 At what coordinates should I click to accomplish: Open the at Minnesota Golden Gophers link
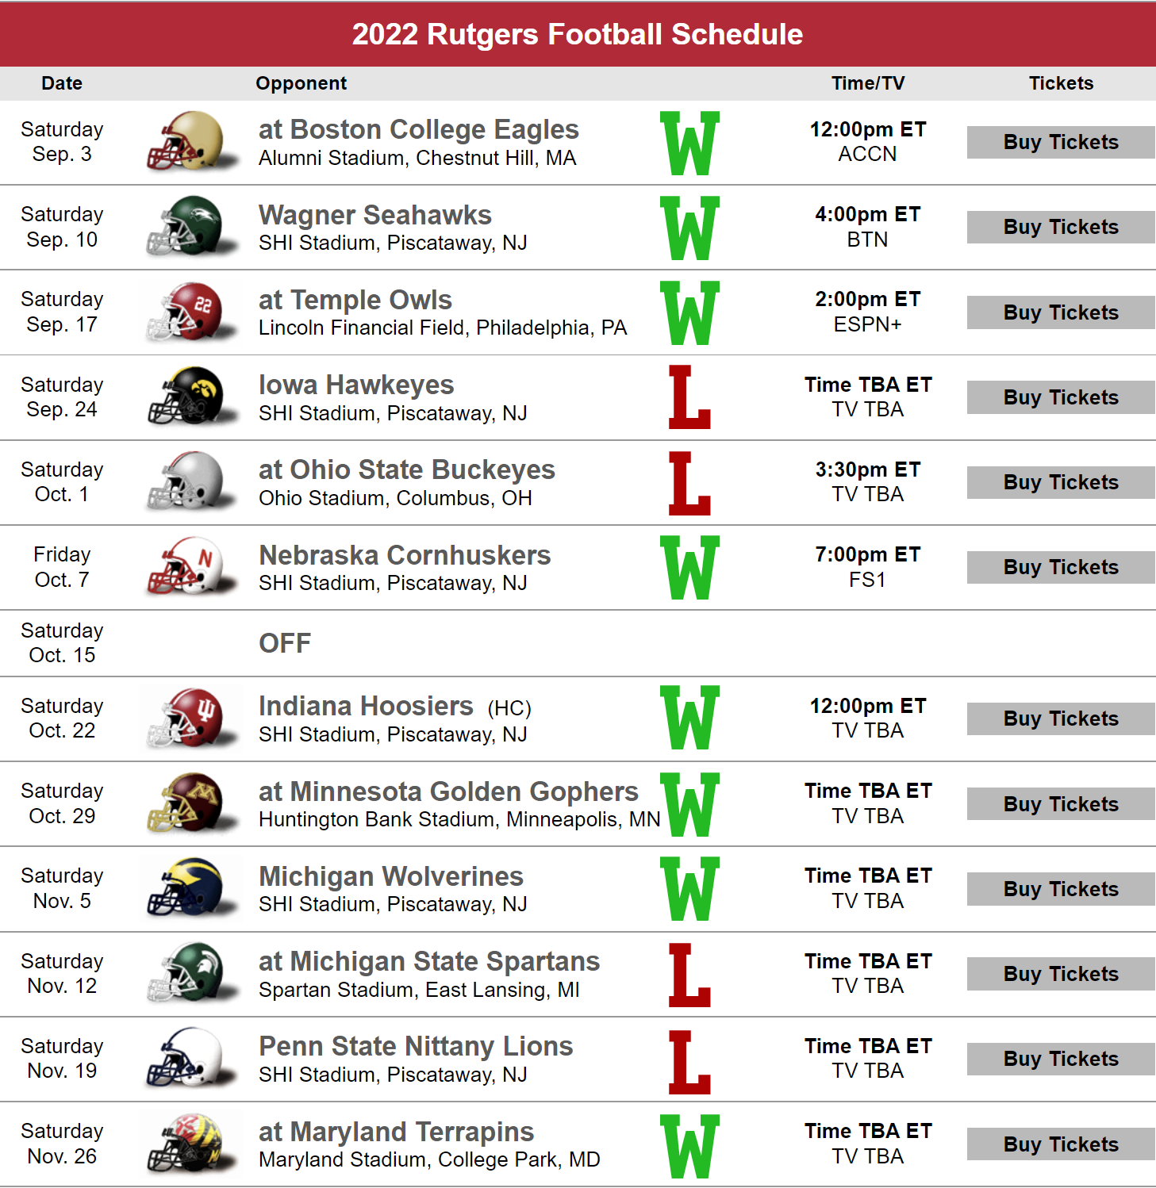(x=448, y=791)
